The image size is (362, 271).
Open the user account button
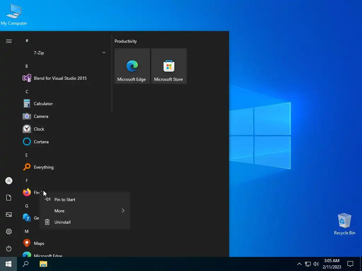(x=9, y=181)
